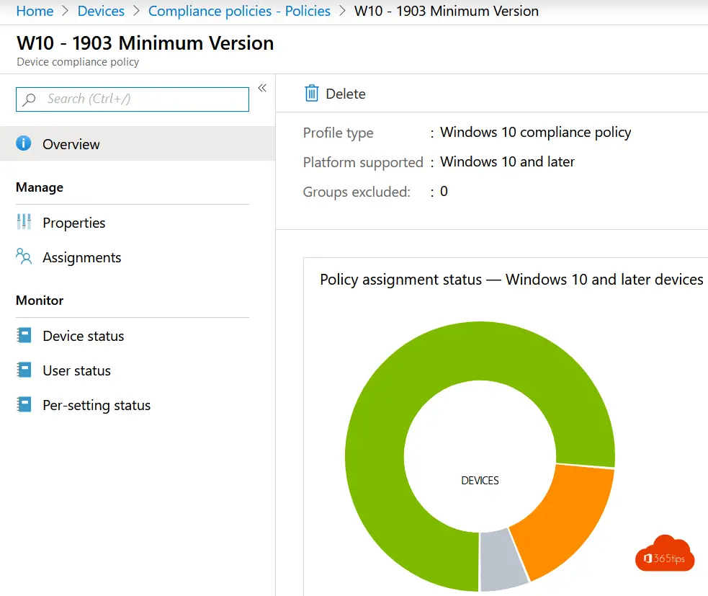
Task: Click the Groups excluded label
Action: click(357, 192)
